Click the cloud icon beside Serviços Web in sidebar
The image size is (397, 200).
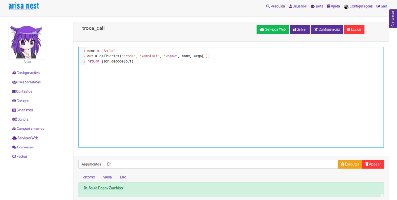pos(14,138)
